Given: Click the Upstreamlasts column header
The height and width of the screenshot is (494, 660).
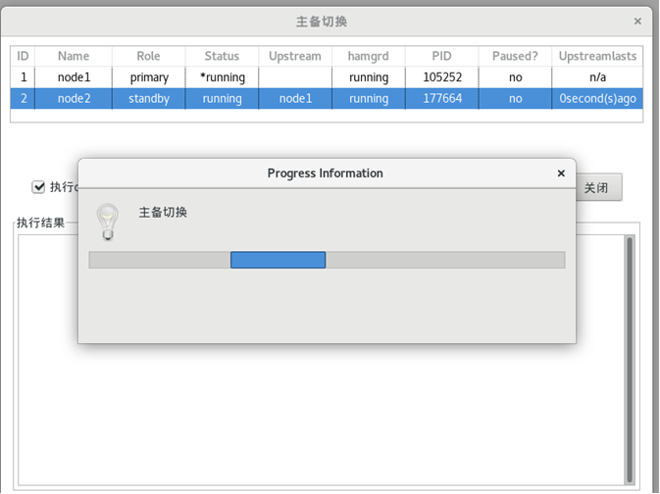Looking at the screenshot, I should click(596, 56).
